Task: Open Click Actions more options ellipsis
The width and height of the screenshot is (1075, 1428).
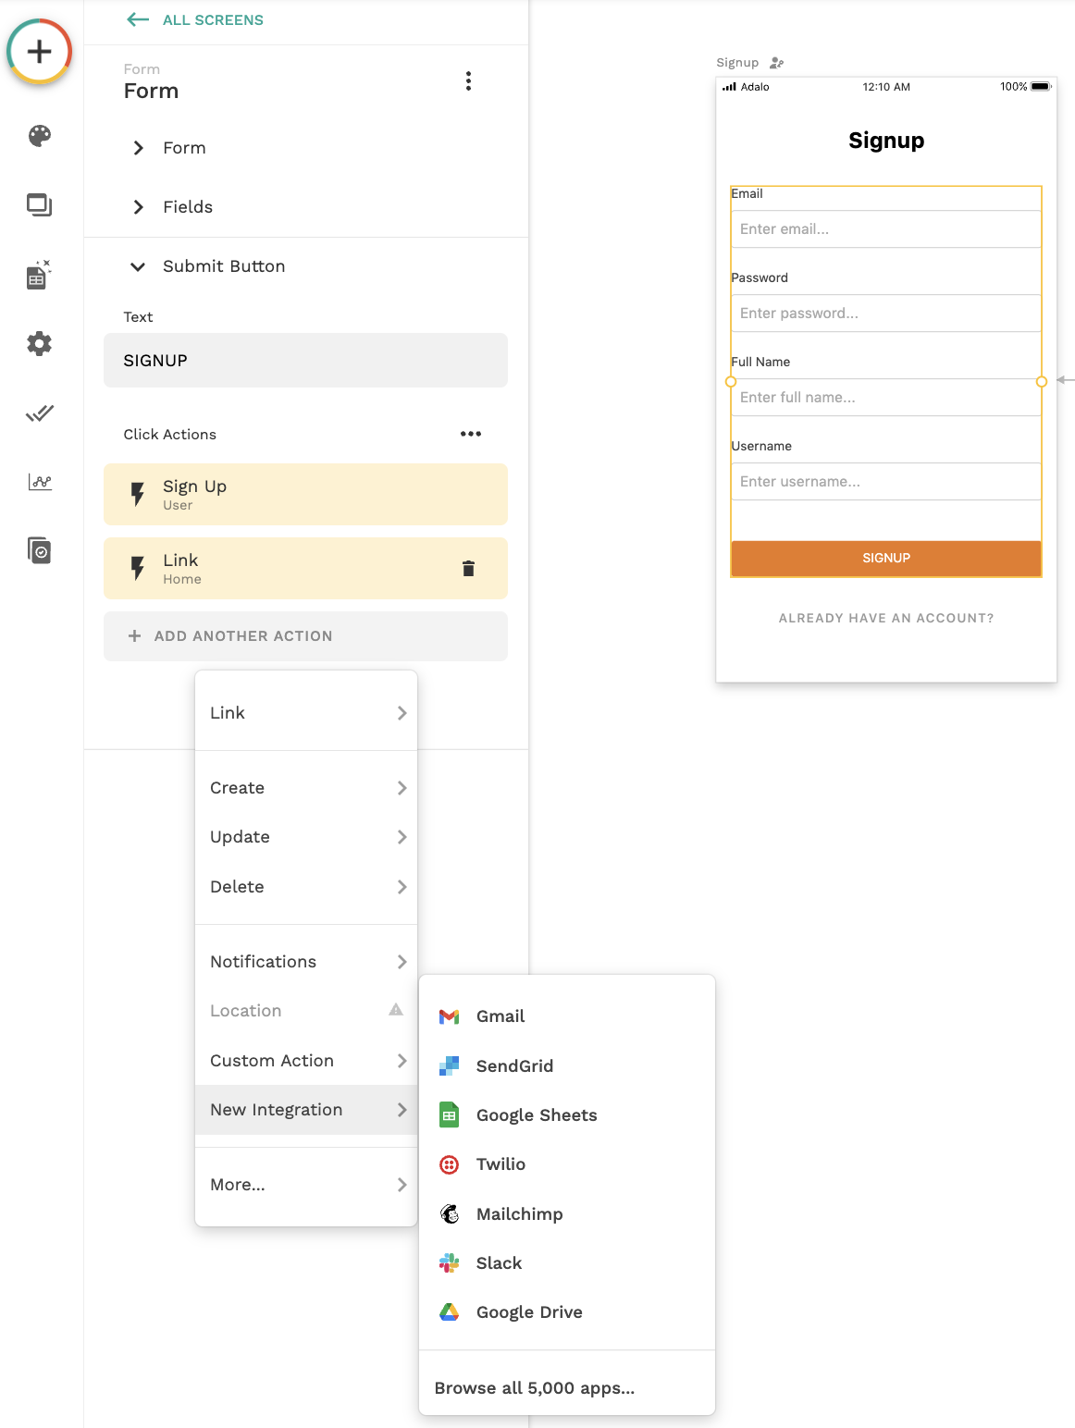Action: pyautogui.click(x=470, y=434)
